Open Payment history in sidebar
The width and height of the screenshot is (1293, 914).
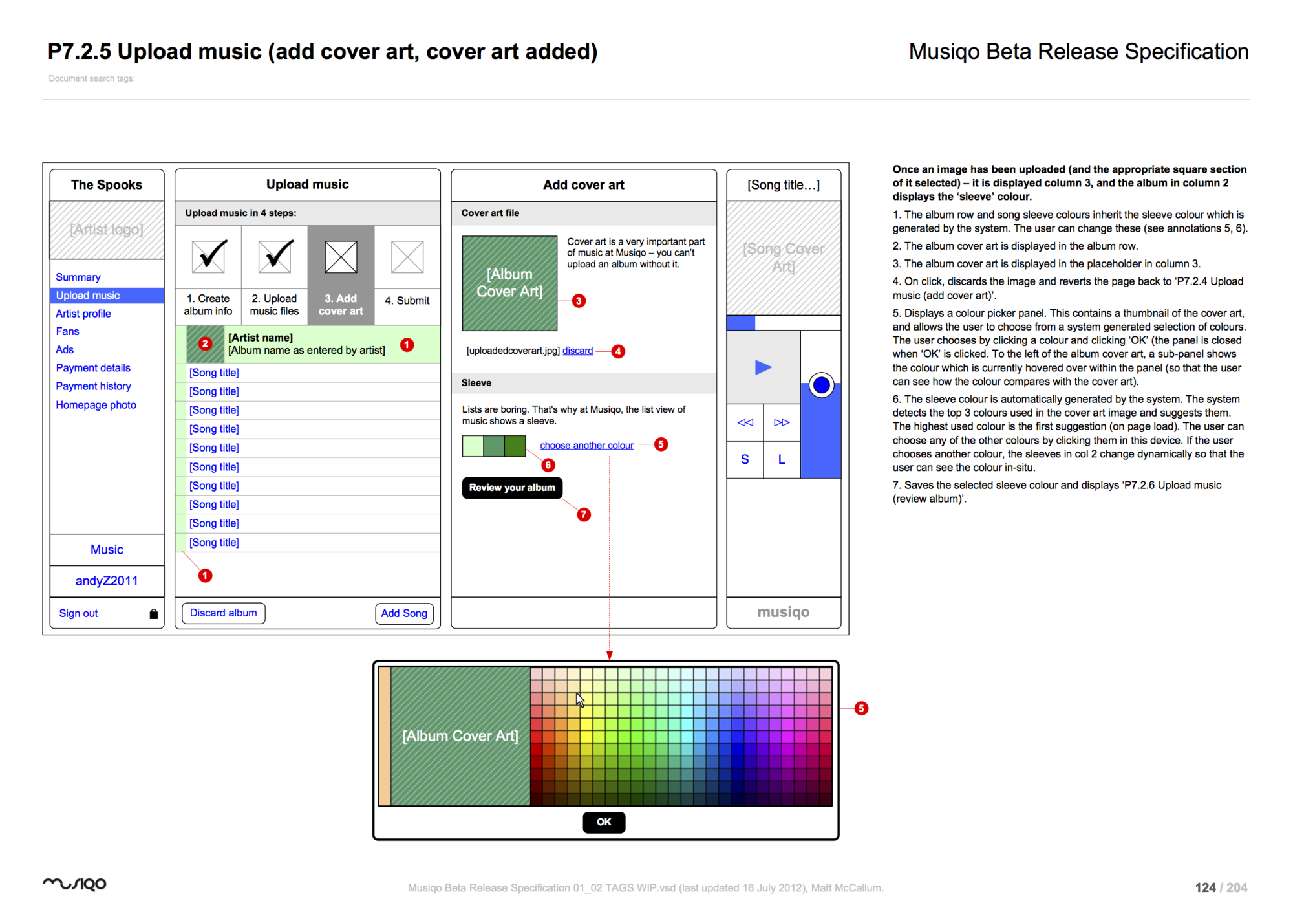tap(93, 386)
